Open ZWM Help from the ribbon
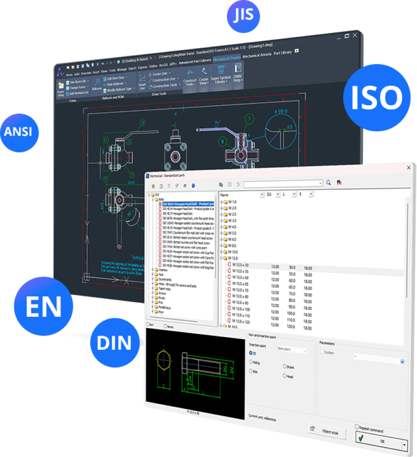 [237, 73]
